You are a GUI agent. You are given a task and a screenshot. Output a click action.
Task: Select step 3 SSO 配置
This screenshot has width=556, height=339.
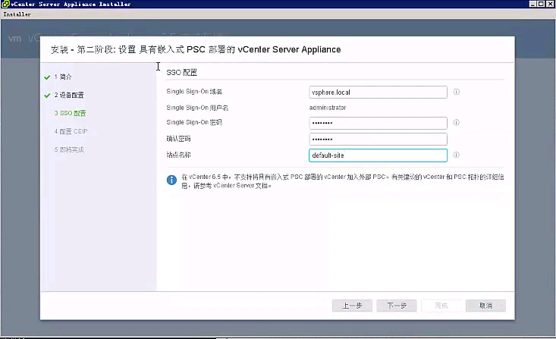coord(71,113)
